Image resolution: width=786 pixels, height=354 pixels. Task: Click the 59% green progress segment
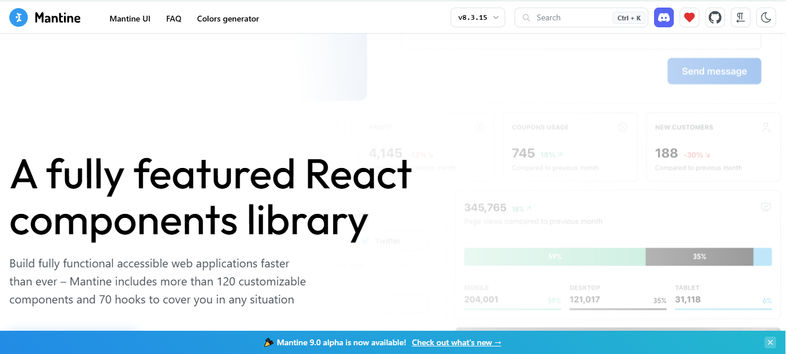coord(555,256)
